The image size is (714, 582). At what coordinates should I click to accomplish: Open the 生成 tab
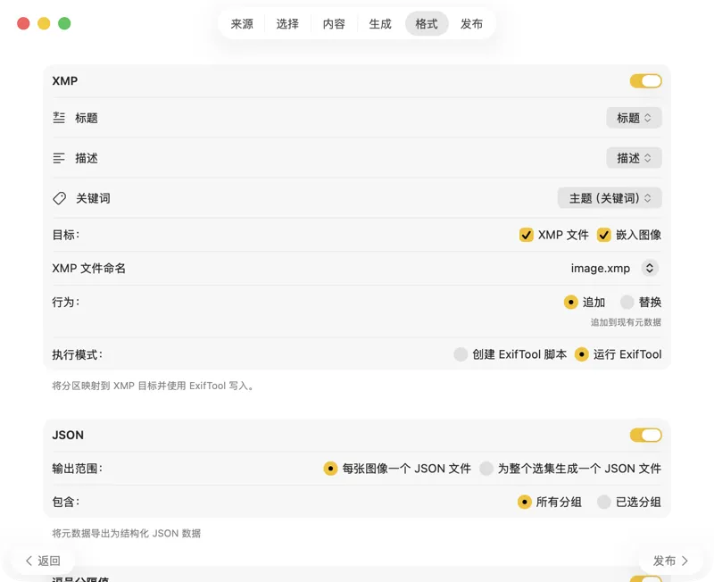[x=380, y=24]
